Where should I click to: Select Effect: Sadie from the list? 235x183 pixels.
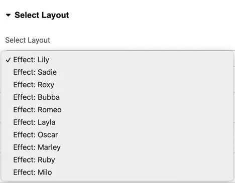(117, 72)
